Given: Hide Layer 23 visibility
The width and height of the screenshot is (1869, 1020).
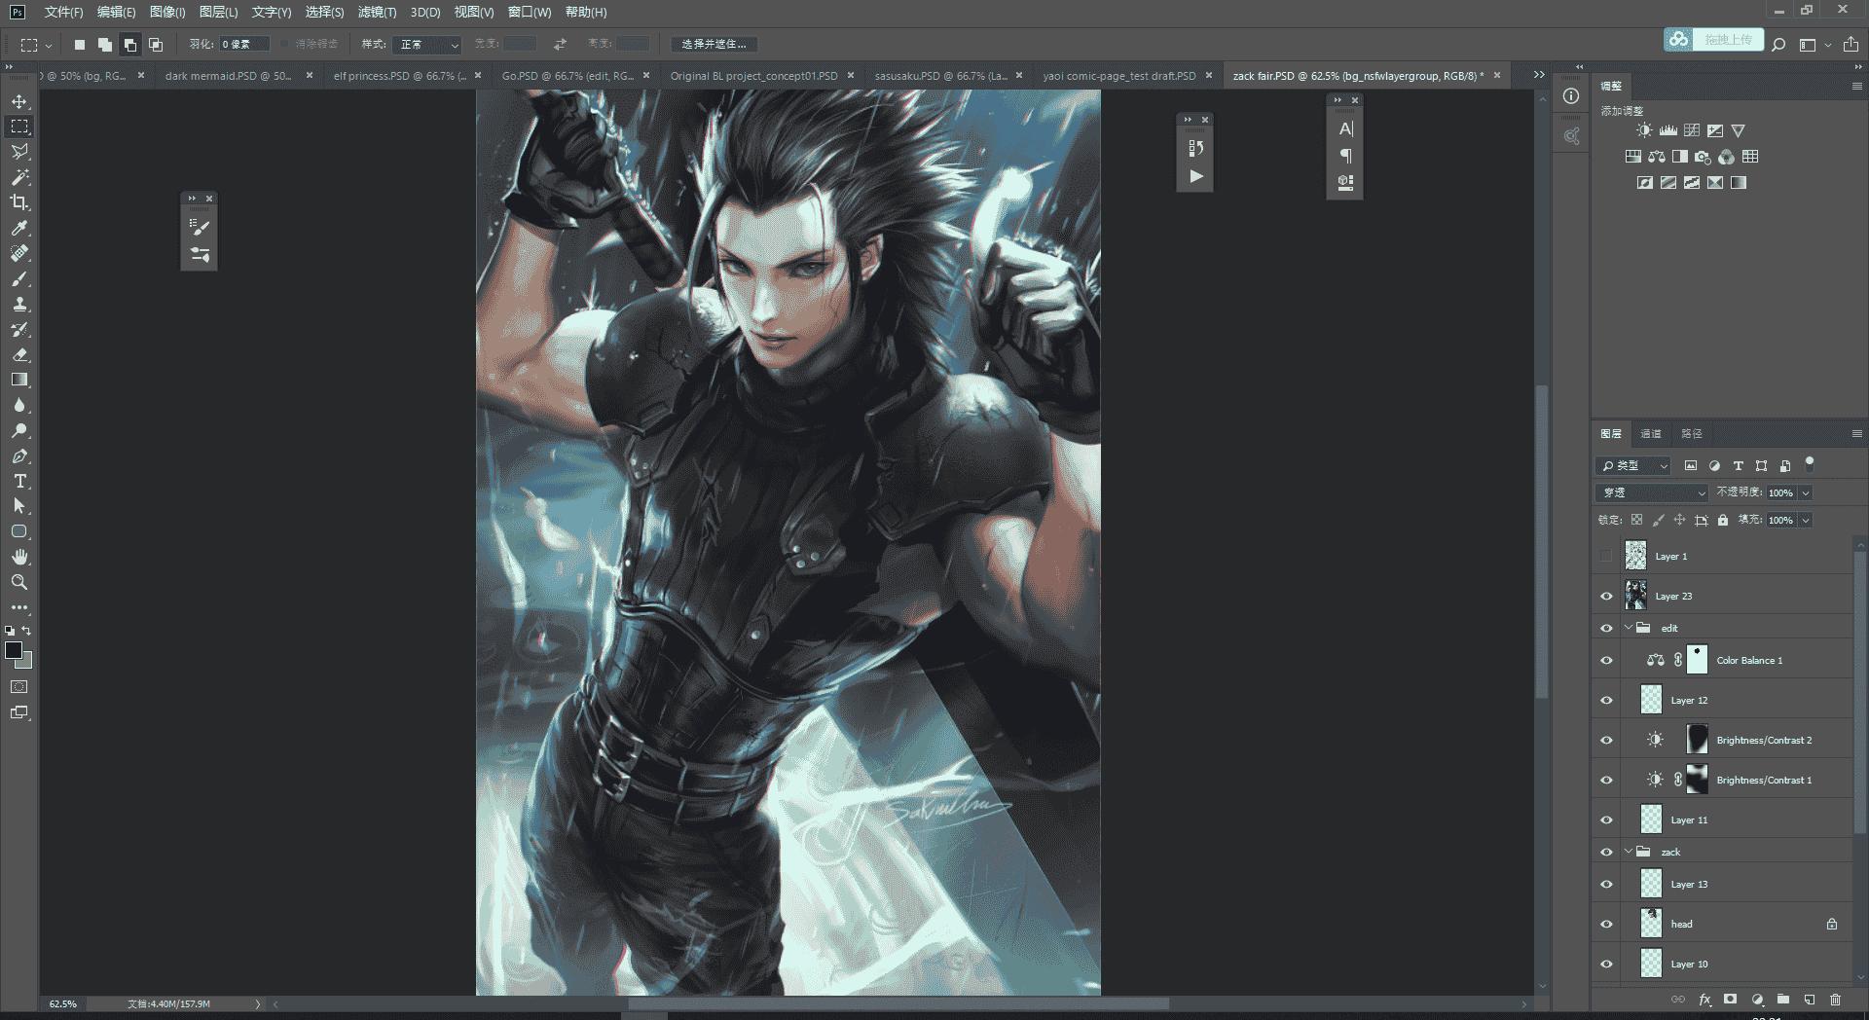Looking at the screenshot, I should click(1606, 596).
